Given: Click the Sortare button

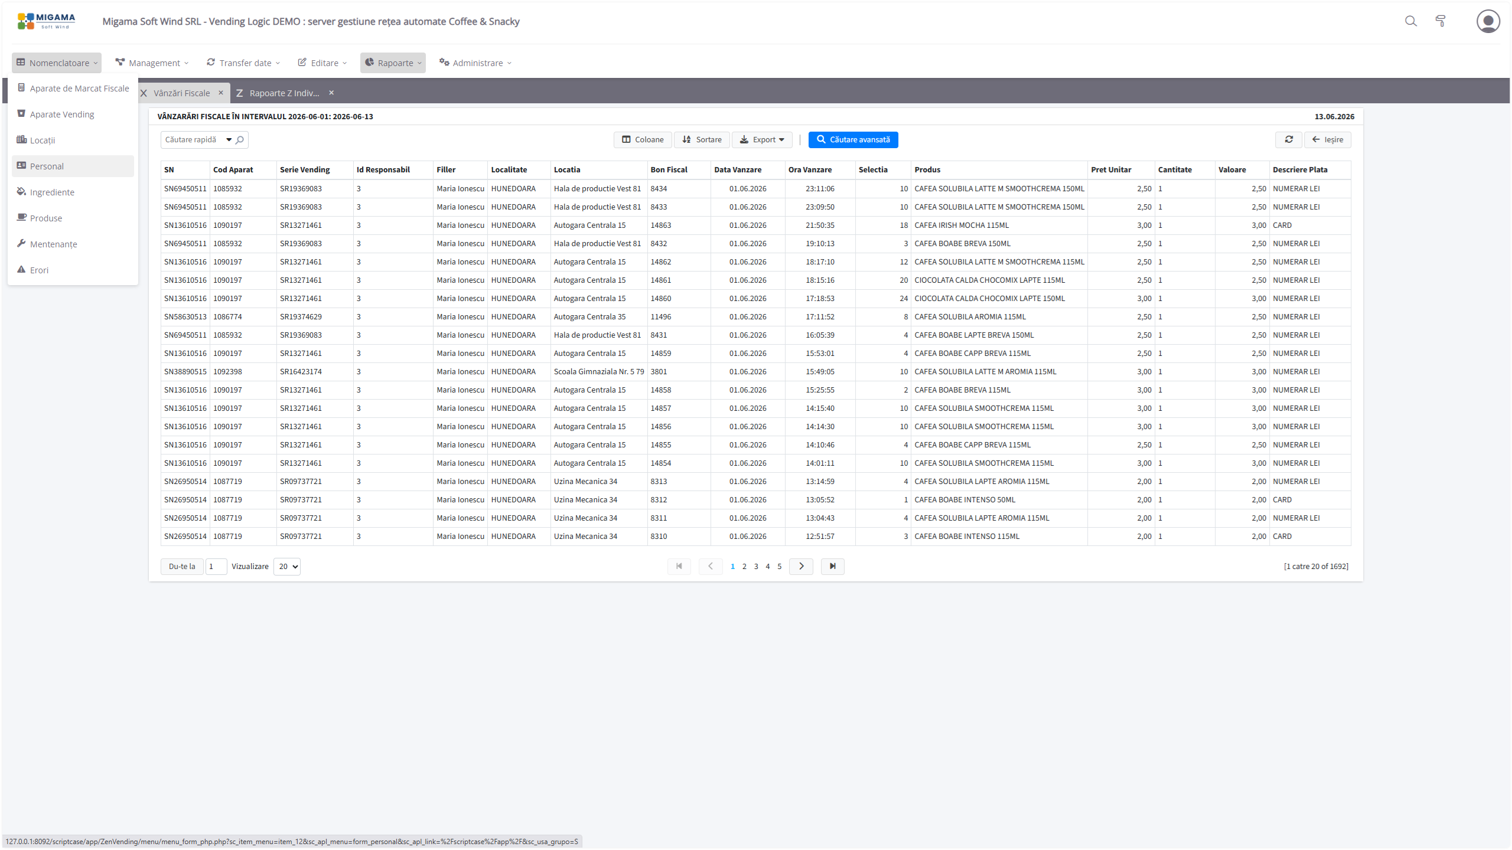Looking at the screenshot, I should 702,139.
